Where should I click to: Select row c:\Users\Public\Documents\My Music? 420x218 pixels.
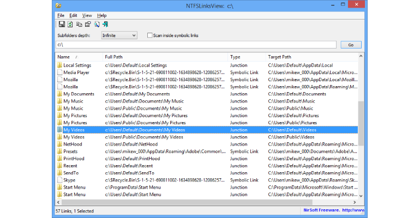207,108
